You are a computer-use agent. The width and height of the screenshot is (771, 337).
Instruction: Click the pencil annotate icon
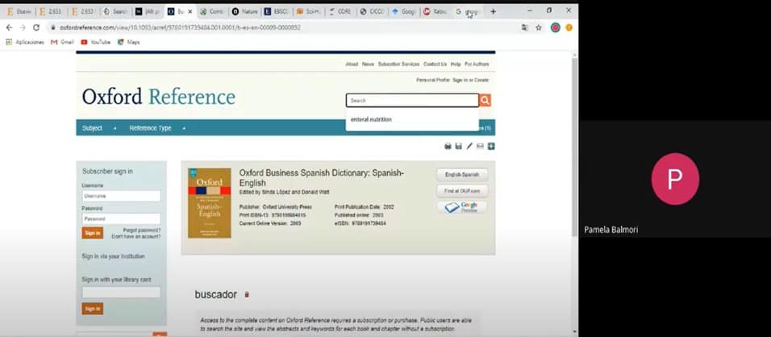[469, 147]
